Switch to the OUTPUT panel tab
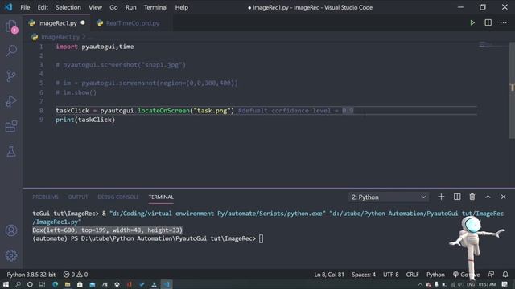 click(78, 197)
